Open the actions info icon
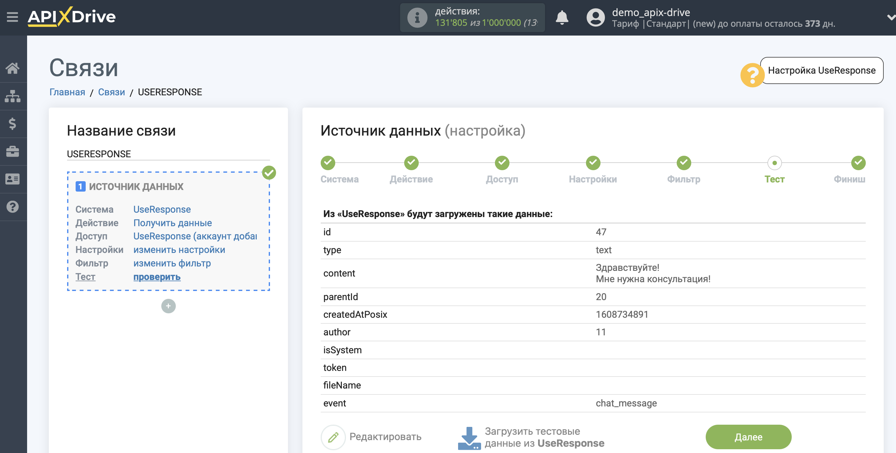Screen dimensions: 896x453 (x=417, y=17)
